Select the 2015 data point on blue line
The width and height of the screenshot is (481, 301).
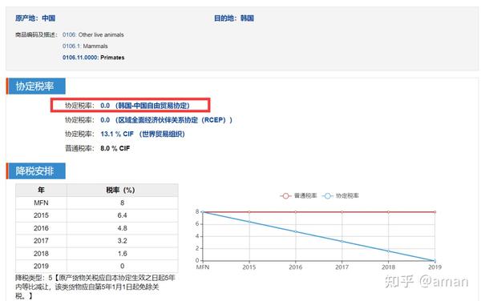point(249,222)
